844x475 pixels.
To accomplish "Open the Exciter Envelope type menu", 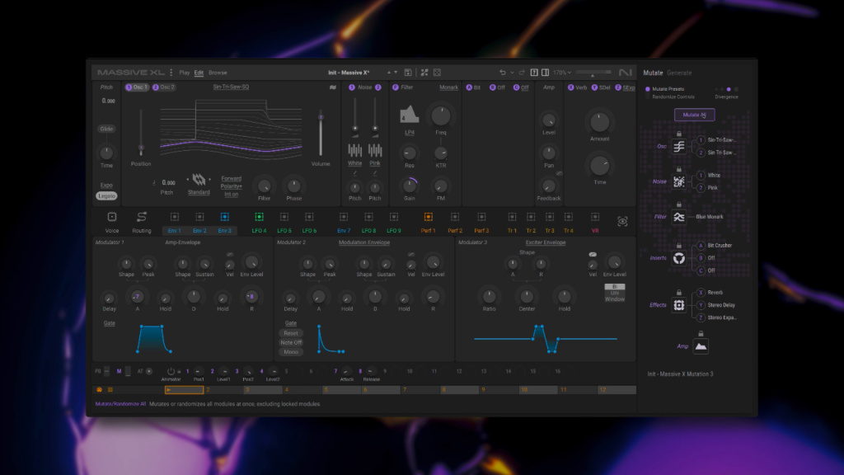I will tap(546, 242).
